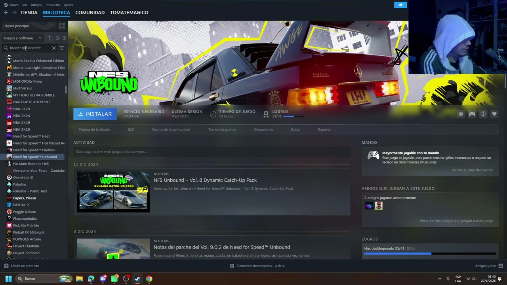Open the Windows Start menu
507x285 pixels.
(8, 279)
